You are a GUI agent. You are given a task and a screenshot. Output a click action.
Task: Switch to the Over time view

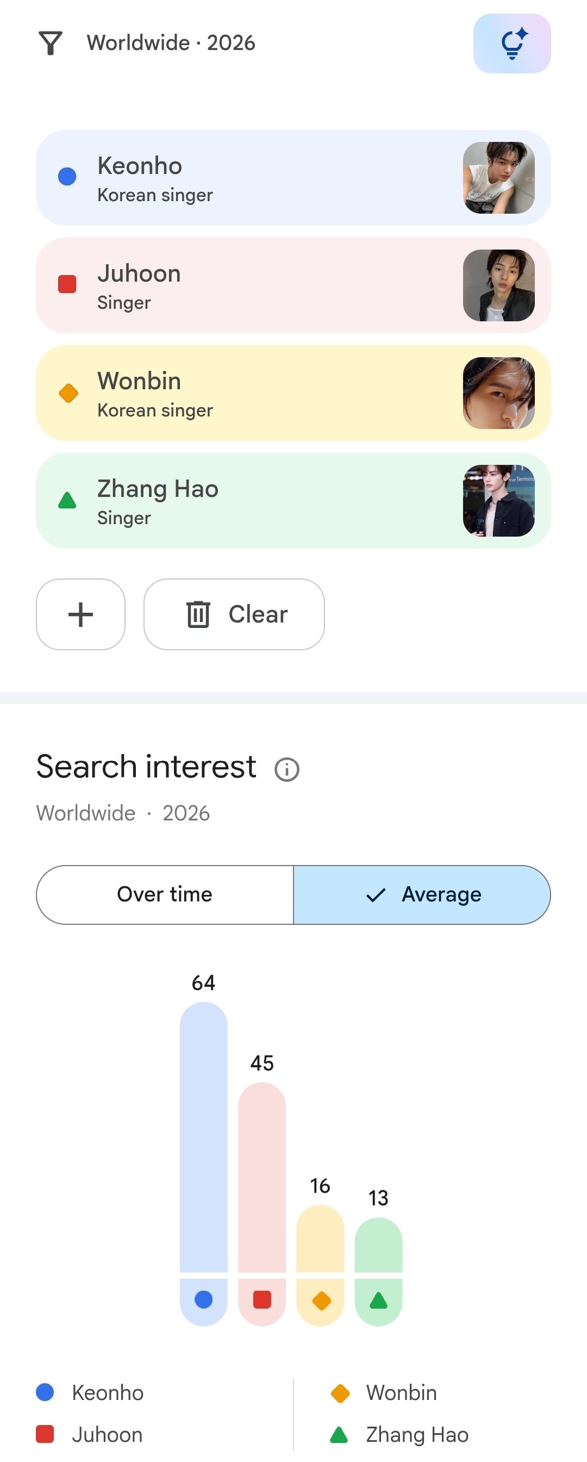click(165, 894)
